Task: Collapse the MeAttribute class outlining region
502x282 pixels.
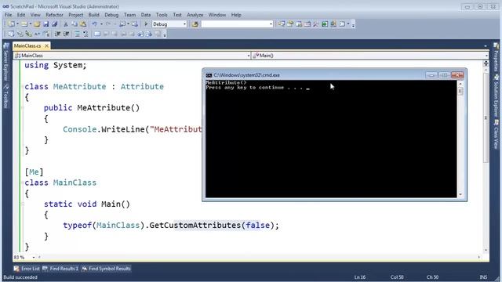Action: pos(23,86)
